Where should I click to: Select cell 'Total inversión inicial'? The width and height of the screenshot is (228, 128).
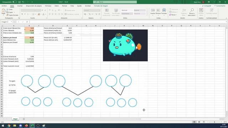coord(14,66)
